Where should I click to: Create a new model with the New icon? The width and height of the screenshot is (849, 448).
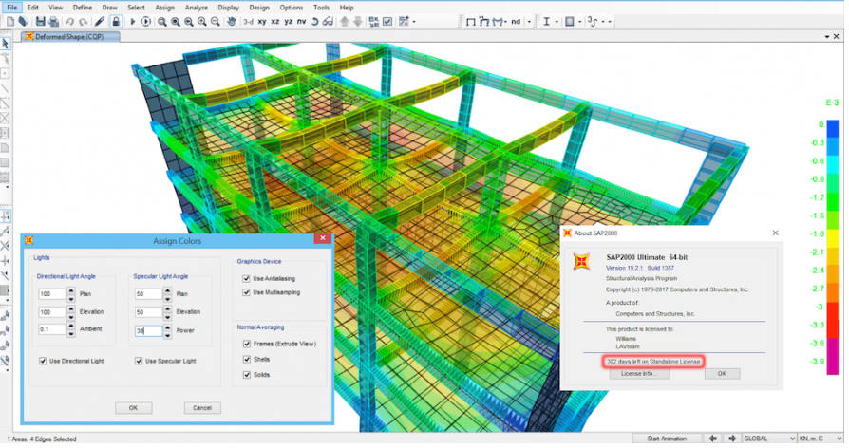click(10, 22)
